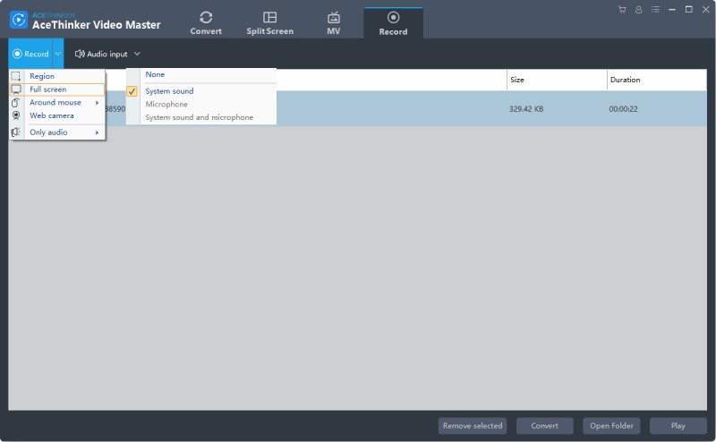Click the Full screen monitor icon

pyautogui.click(x=16, y=89)
